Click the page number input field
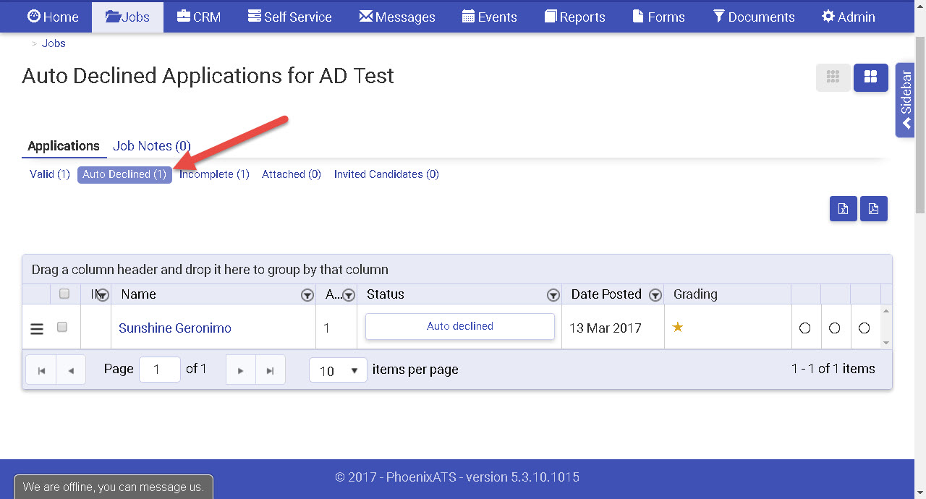Screen dimensions: 926x499 click(160, 370)
